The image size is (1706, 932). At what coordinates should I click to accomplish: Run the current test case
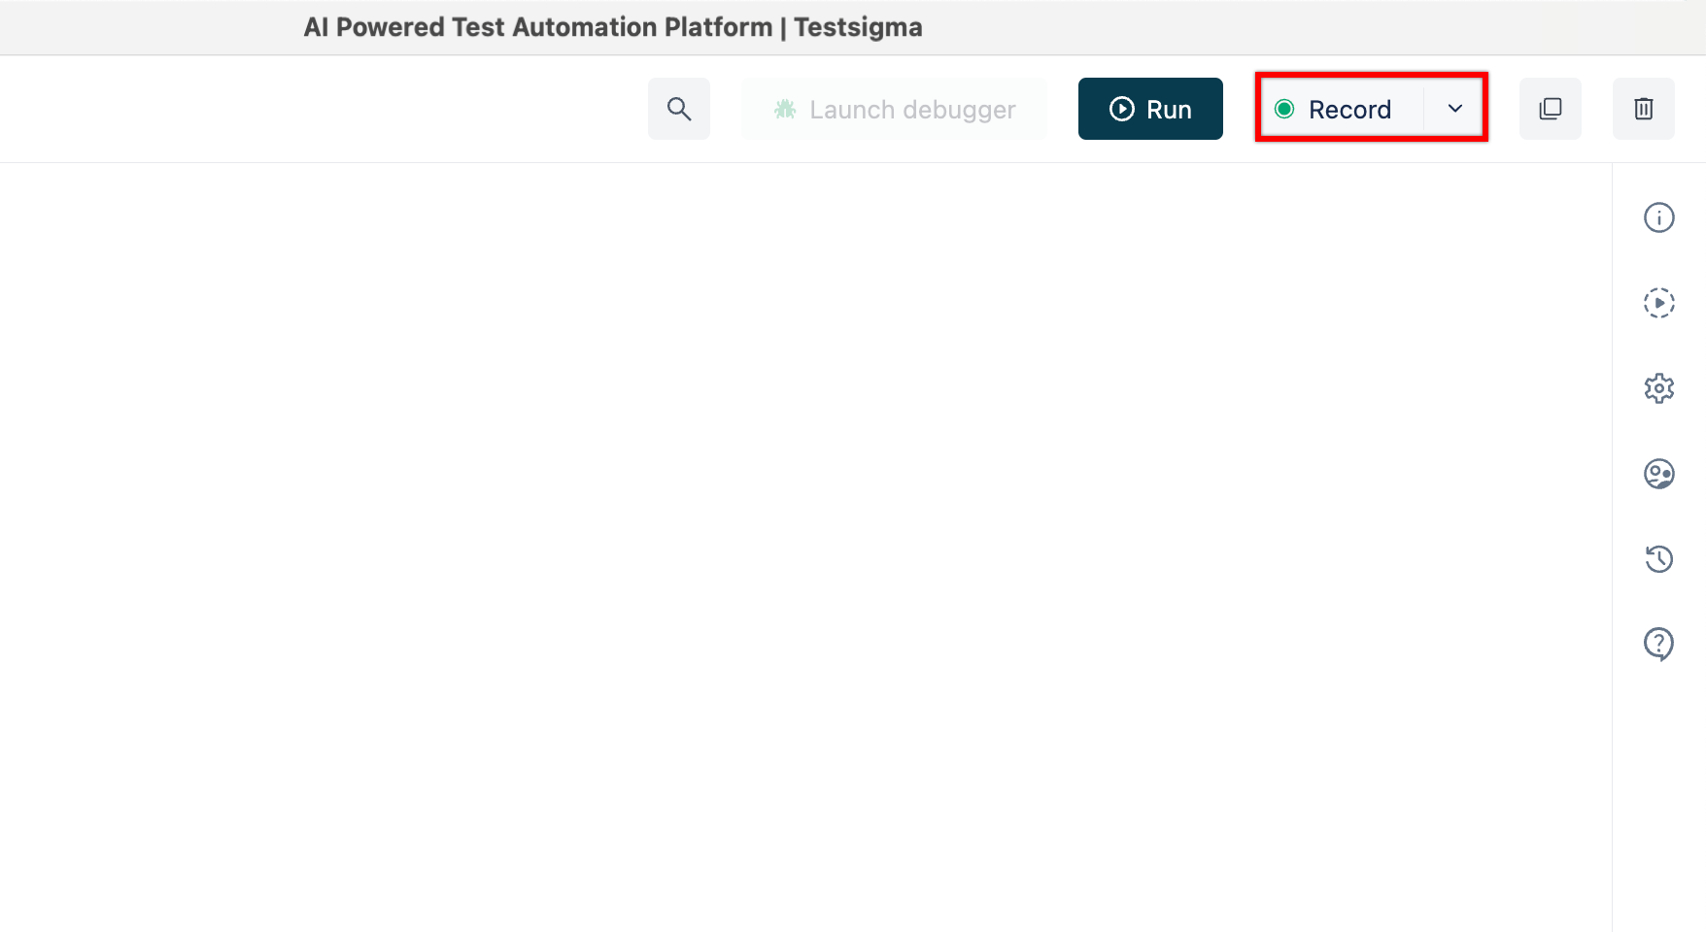tap(1150, 109)
